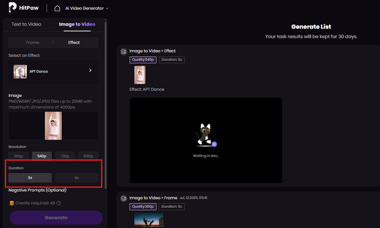The height and width of the screenshot is (228, 380).
Task: Click Negative Prompts (Optional) label
Action: pos(38,190)
